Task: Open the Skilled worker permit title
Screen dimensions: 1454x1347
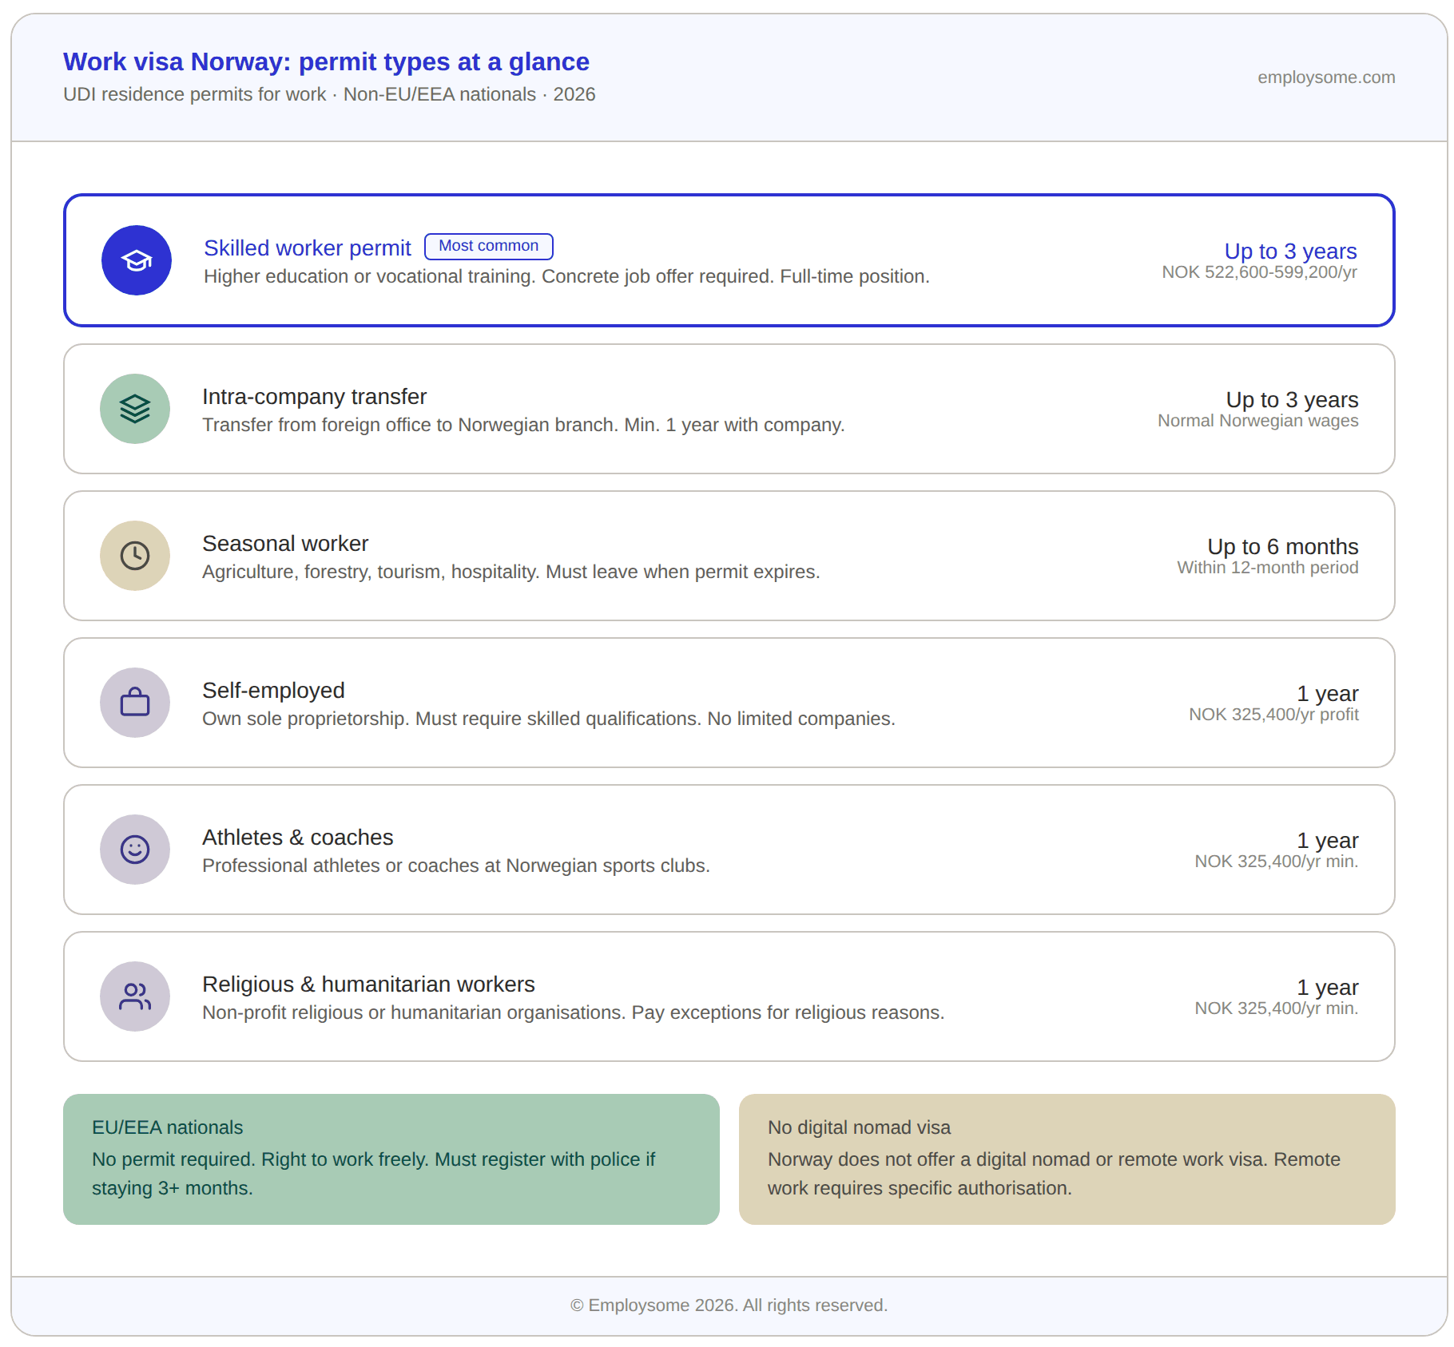Action: (x=307, y=248)
